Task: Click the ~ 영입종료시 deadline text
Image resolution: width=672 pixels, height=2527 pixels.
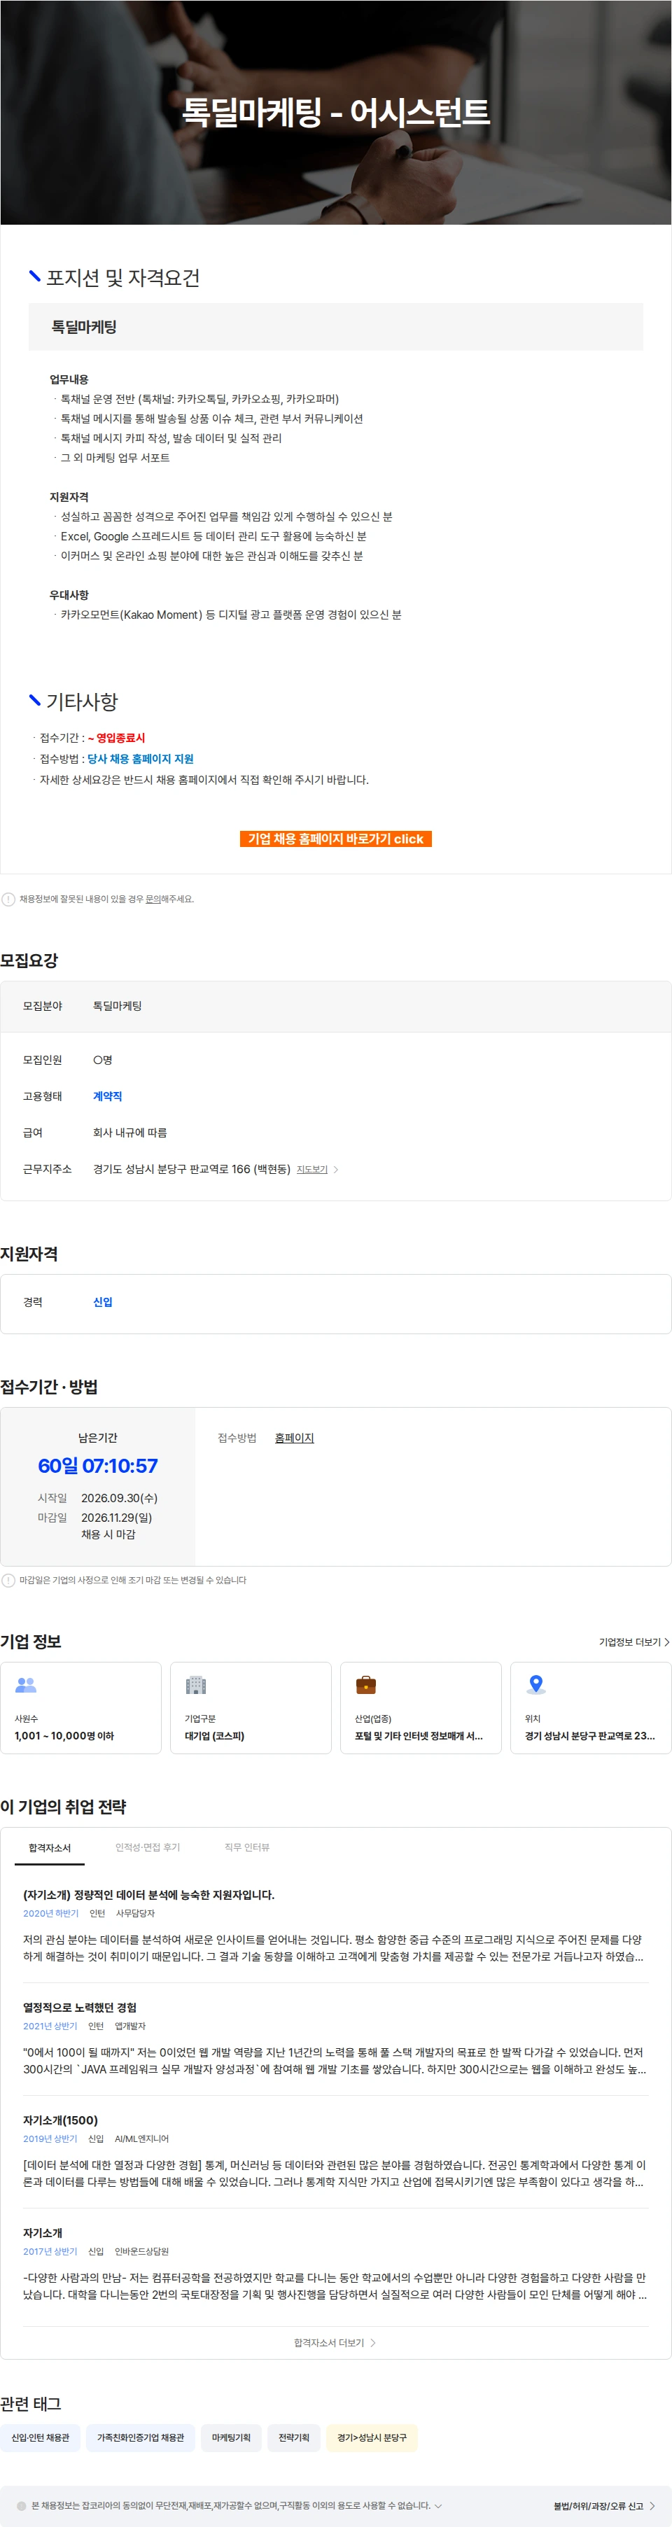Action: [x=115, y=738]
